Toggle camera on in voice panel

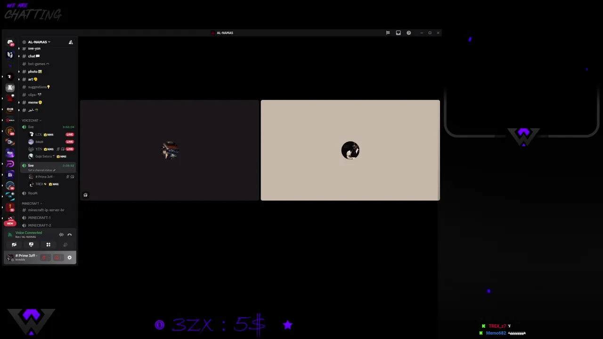pyautogui.click(x=14, y=244)
